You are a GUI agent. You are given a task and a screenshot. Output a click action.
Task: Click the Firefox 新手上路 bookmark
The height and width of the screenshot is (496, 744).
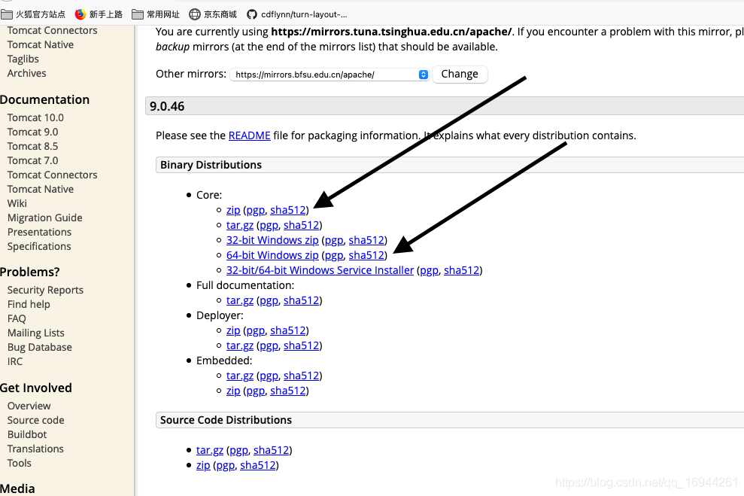[99, 14]
